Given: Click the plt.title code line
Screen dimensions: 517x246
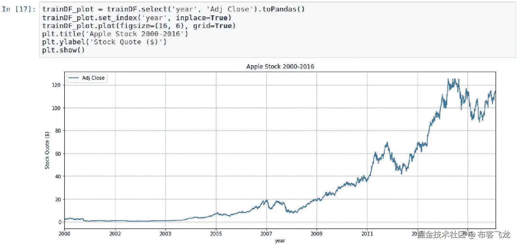Looking at the screenshot, I should [115, 34].
